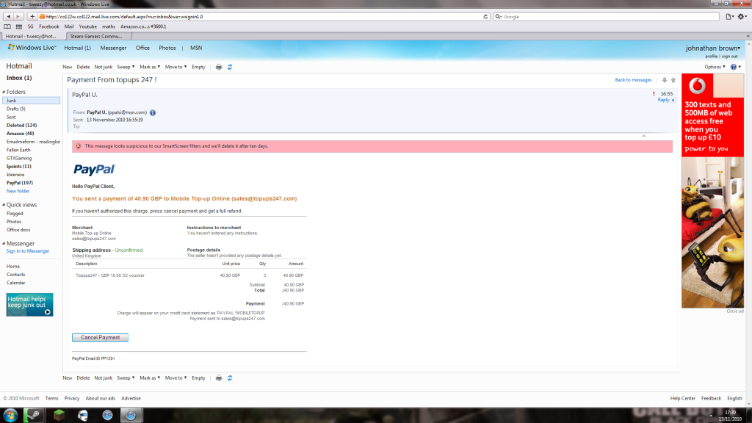Open the Help Center footer link
The image size is (752, 423).
point(682,399)
